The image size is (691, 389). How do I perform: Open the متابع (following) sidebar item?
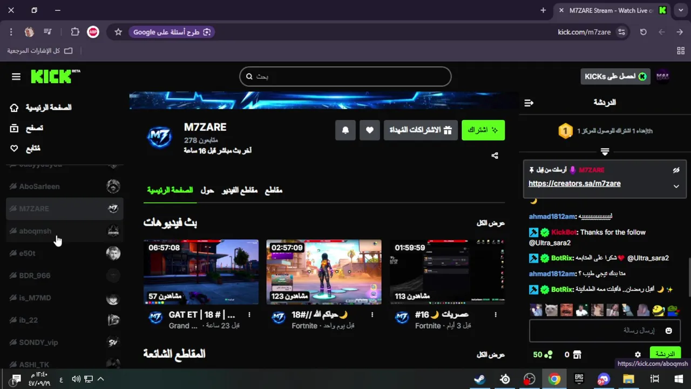(25, 148)
